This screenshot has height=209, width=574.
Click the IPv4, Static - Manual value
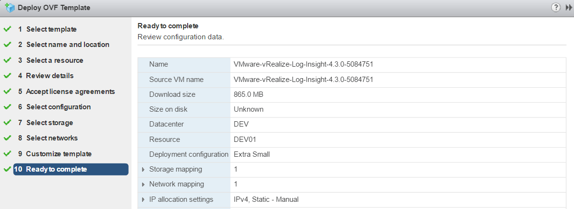(x=266, y=199)
